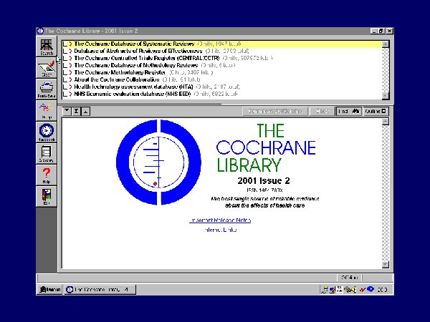
Task: Expand the CENTRAL/CCTR register red chevron
Action: pos(71,58)
